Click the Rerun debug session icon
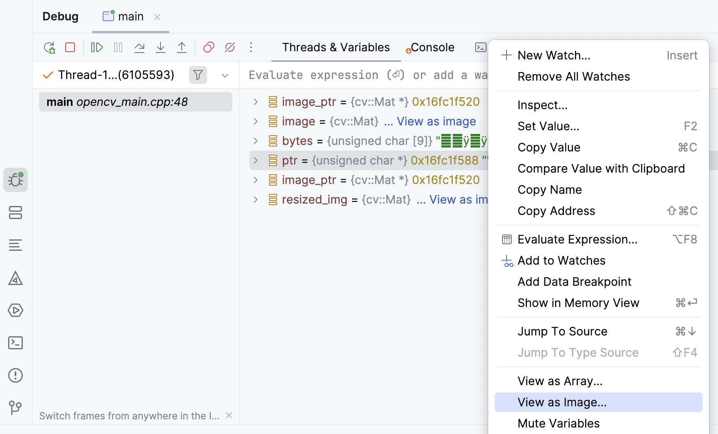Viewport: 718px width, 434px height. 49,48
